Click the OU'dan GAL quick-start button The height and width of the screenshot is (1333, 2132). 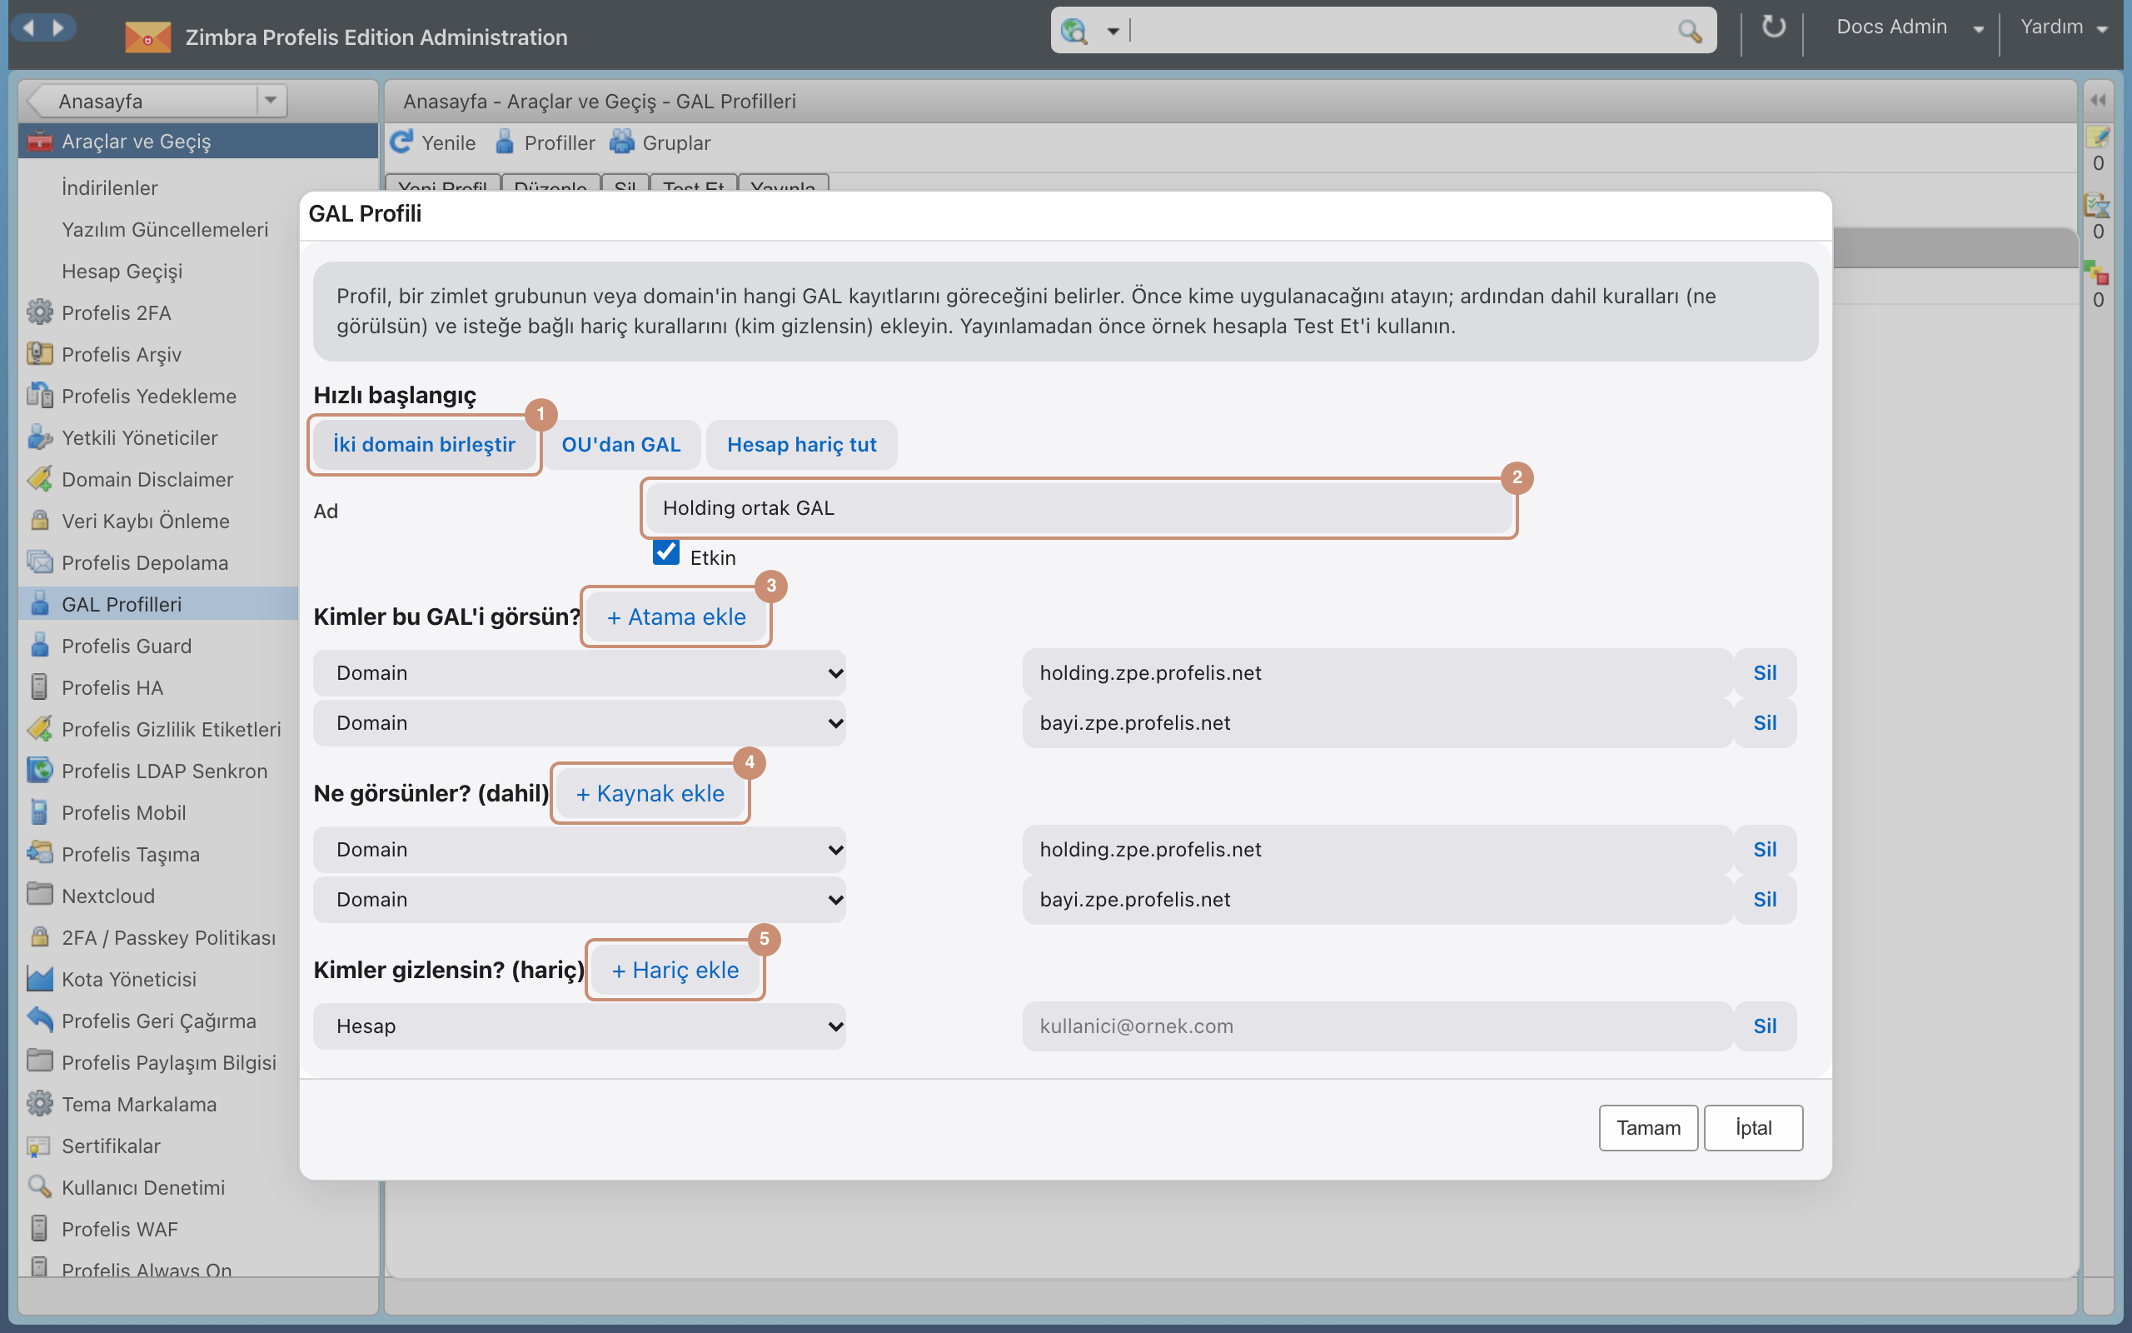[621, 444]
